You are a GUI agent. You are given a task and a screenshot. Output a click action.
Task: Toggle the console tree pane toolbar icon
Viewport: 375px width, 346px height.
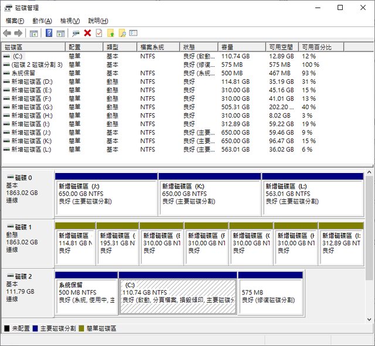click(x=34, y=33)
